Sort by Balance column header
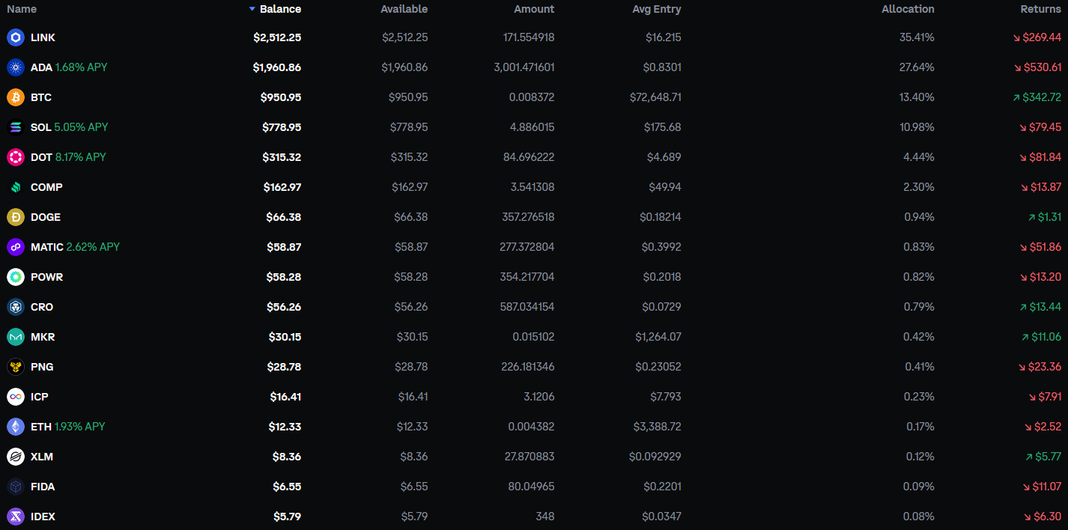 pyautogui.click(x=280, y=9)
